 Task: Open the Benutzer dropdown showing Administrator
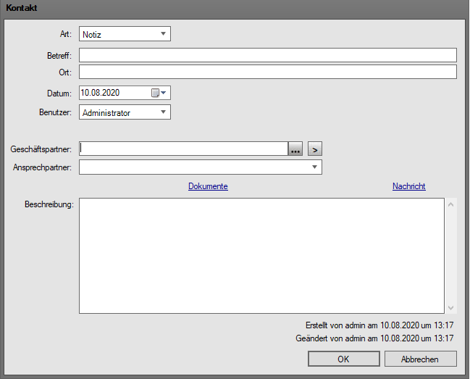[163, 112]
